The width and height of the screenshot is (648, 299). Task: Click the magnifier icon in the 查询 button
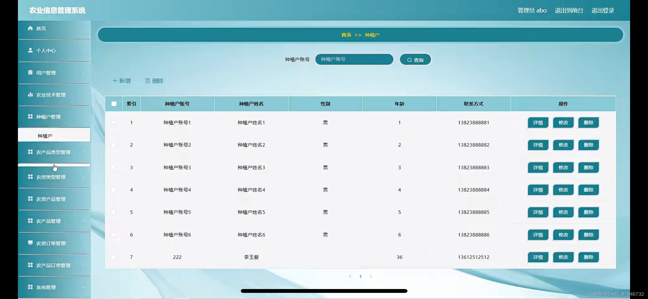[x=409, y=60]
